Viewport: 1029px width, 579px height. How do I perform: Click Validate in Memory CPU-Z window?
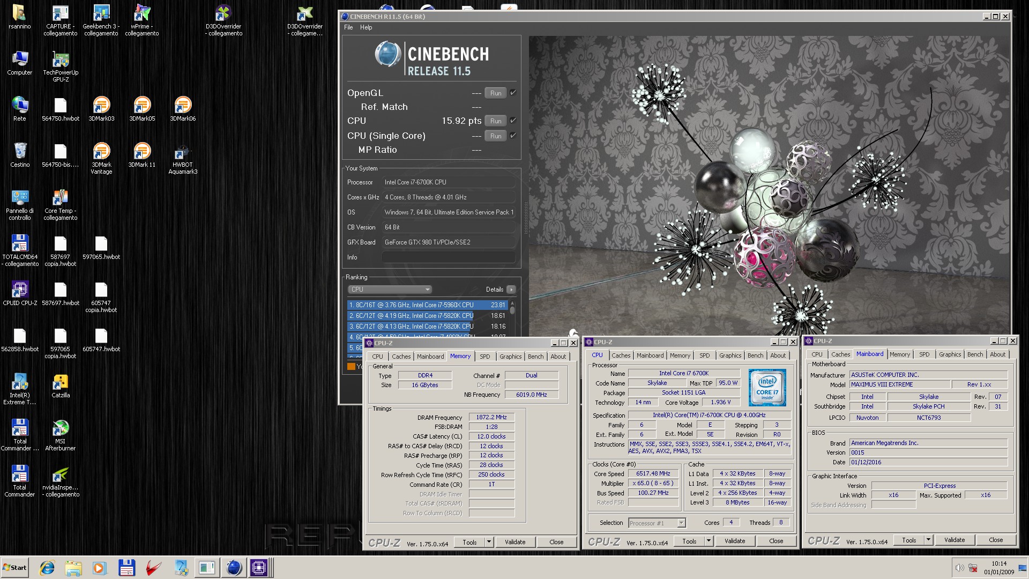515,542
